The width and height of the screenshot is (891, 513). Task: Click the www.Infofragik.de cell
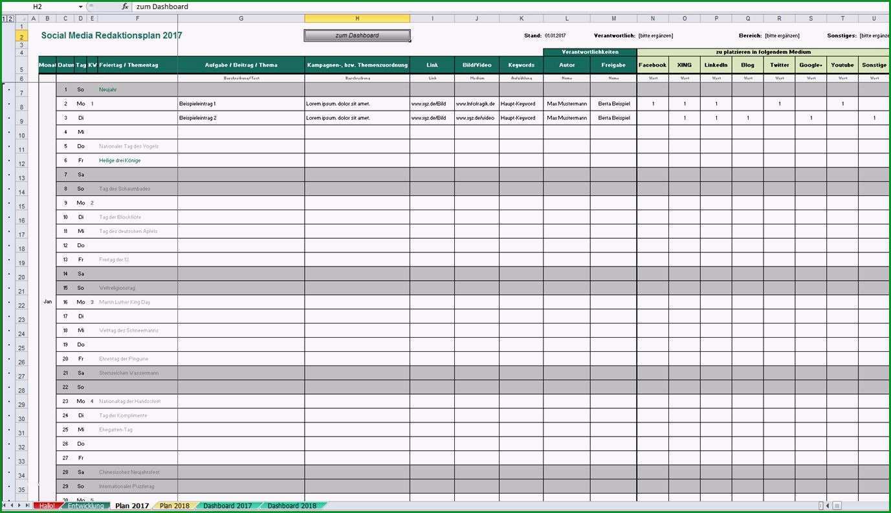pyautogui.click(x=477, y=104)
